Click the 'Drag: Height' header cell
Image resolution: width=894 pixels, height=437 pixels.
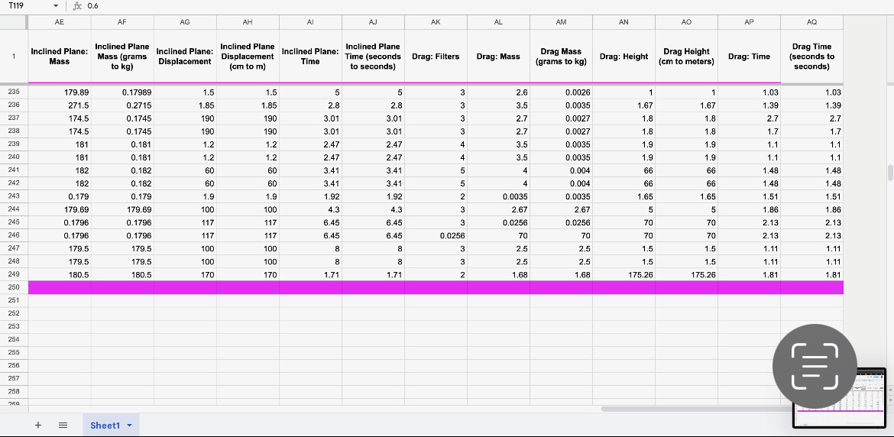tap(624, 57)
